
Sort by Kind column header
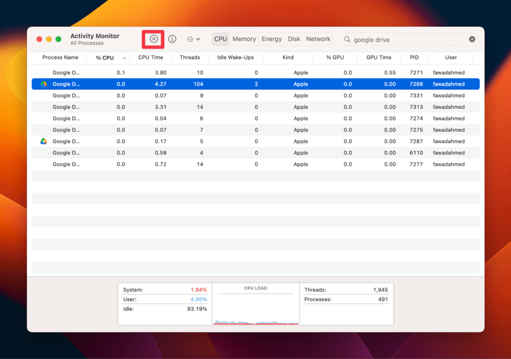(288, 57)
